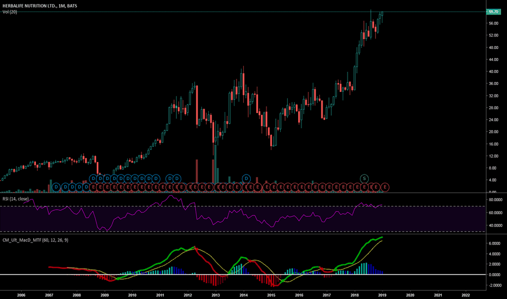
Task: Click the CM_Ult_MacD_MTF indicator label
Action: [x=35, y=240]
